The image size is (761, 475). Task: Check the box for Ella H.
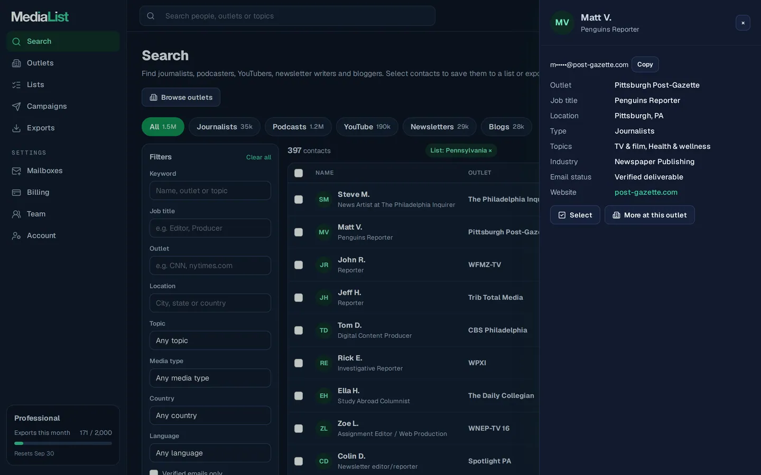(299, 396)
